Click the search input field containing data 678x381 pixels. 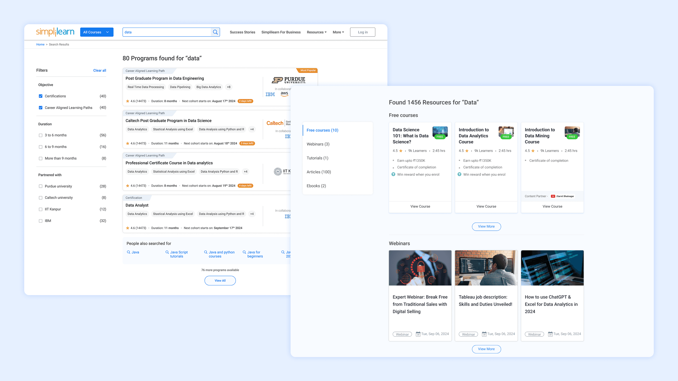[166, 32]
